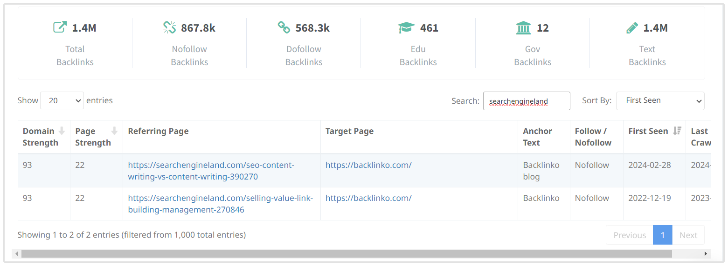Click the Referring Page column header
Viewport: 728px width, 266px height.
click(x=158, y=131)
